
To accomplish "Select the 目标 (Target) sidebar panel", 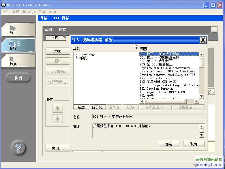I will coord(18,45).
